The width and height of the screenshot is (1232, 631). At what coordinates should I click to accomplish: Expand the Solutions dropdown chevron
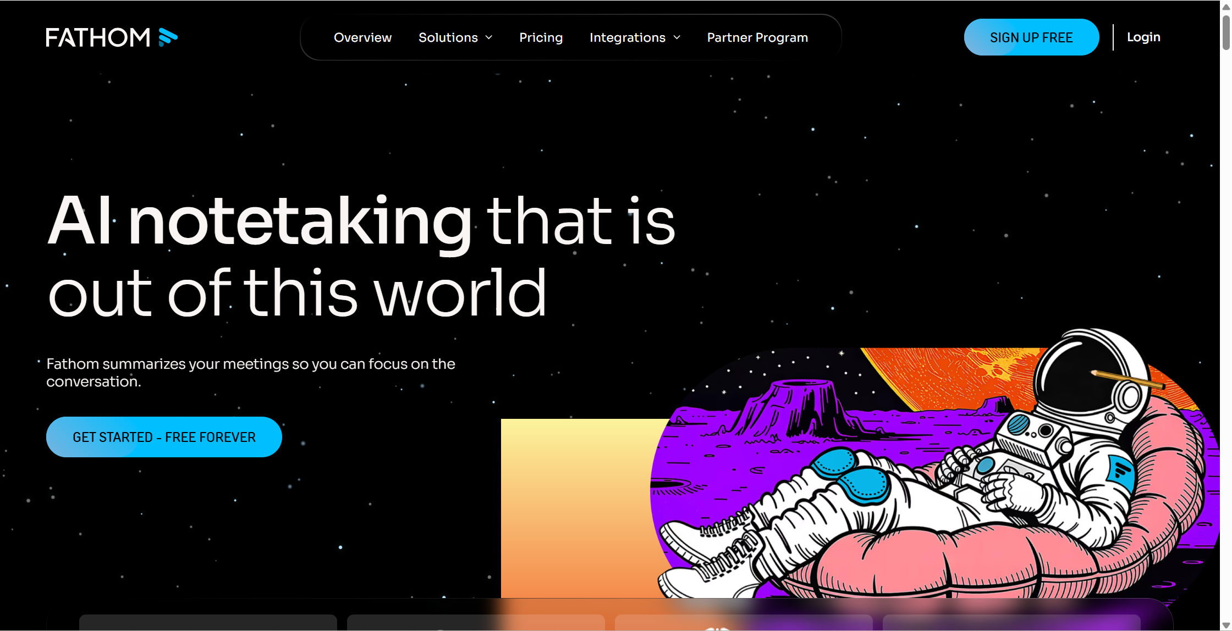(x=489, y=37)
